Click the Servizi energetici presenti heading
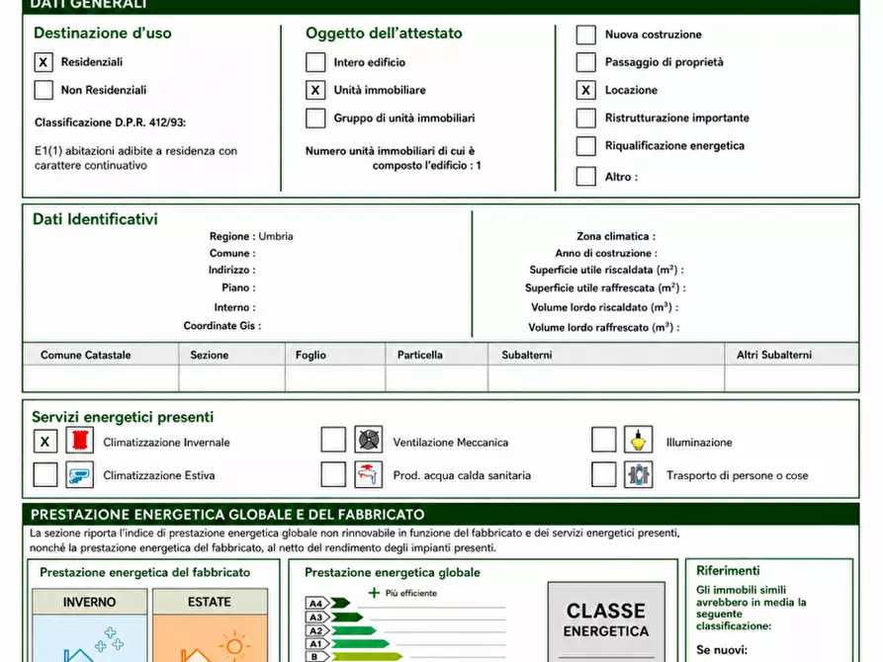The image size is (883, 662). (x=123, y=417)
